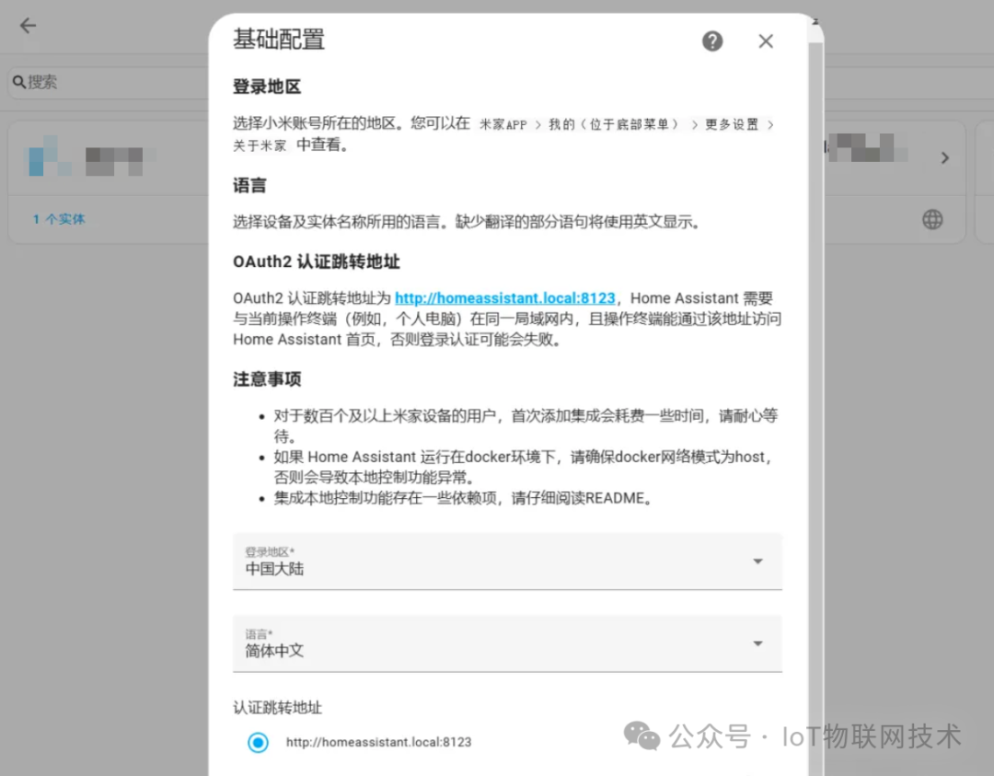Click the 米家APP inline code label
This screenshot has height=776, width=994.
point(503,124)
